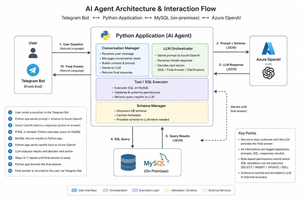Screen dimensions: 302x201
Task: Click 'MySQL (on-premises)' in the subtitle
Action: (177, 18)
